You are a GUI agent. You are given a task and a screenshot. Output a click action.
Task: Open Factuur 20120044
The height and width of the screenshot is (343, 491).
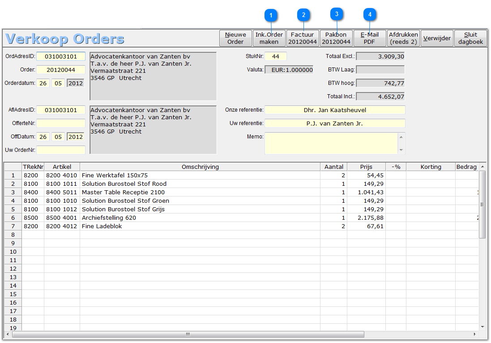coord(303,38)
